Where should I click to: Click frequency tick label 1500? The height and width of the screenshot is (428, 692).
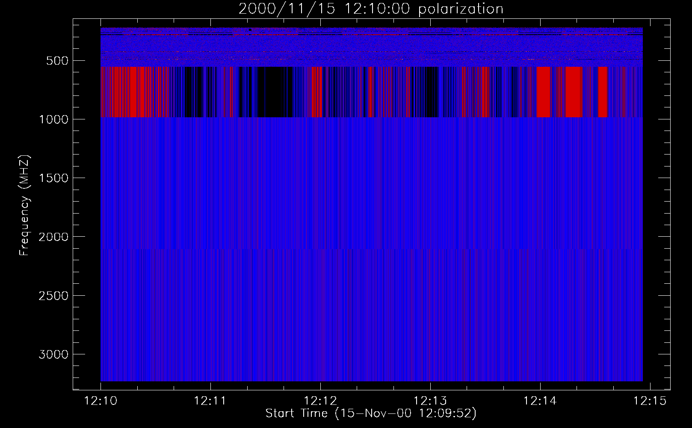[53, 178]
